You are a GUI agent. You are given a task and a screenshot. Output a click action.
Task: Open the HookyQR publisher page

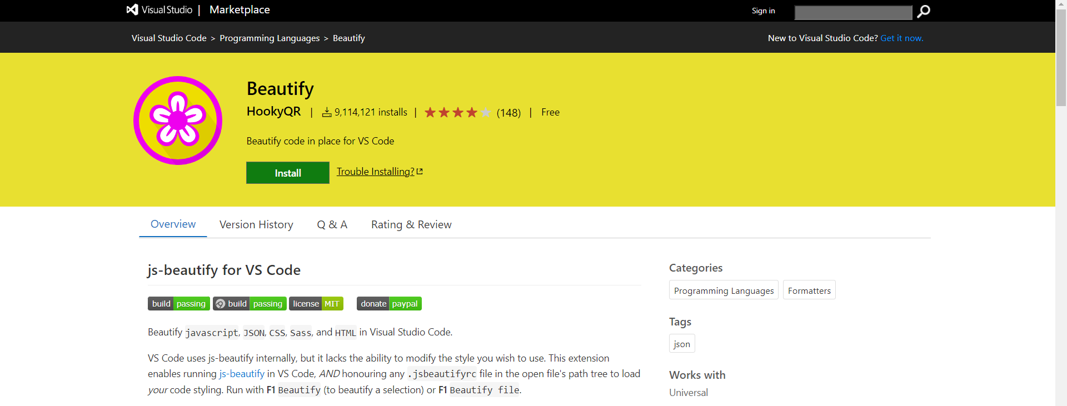click(273, 112)
